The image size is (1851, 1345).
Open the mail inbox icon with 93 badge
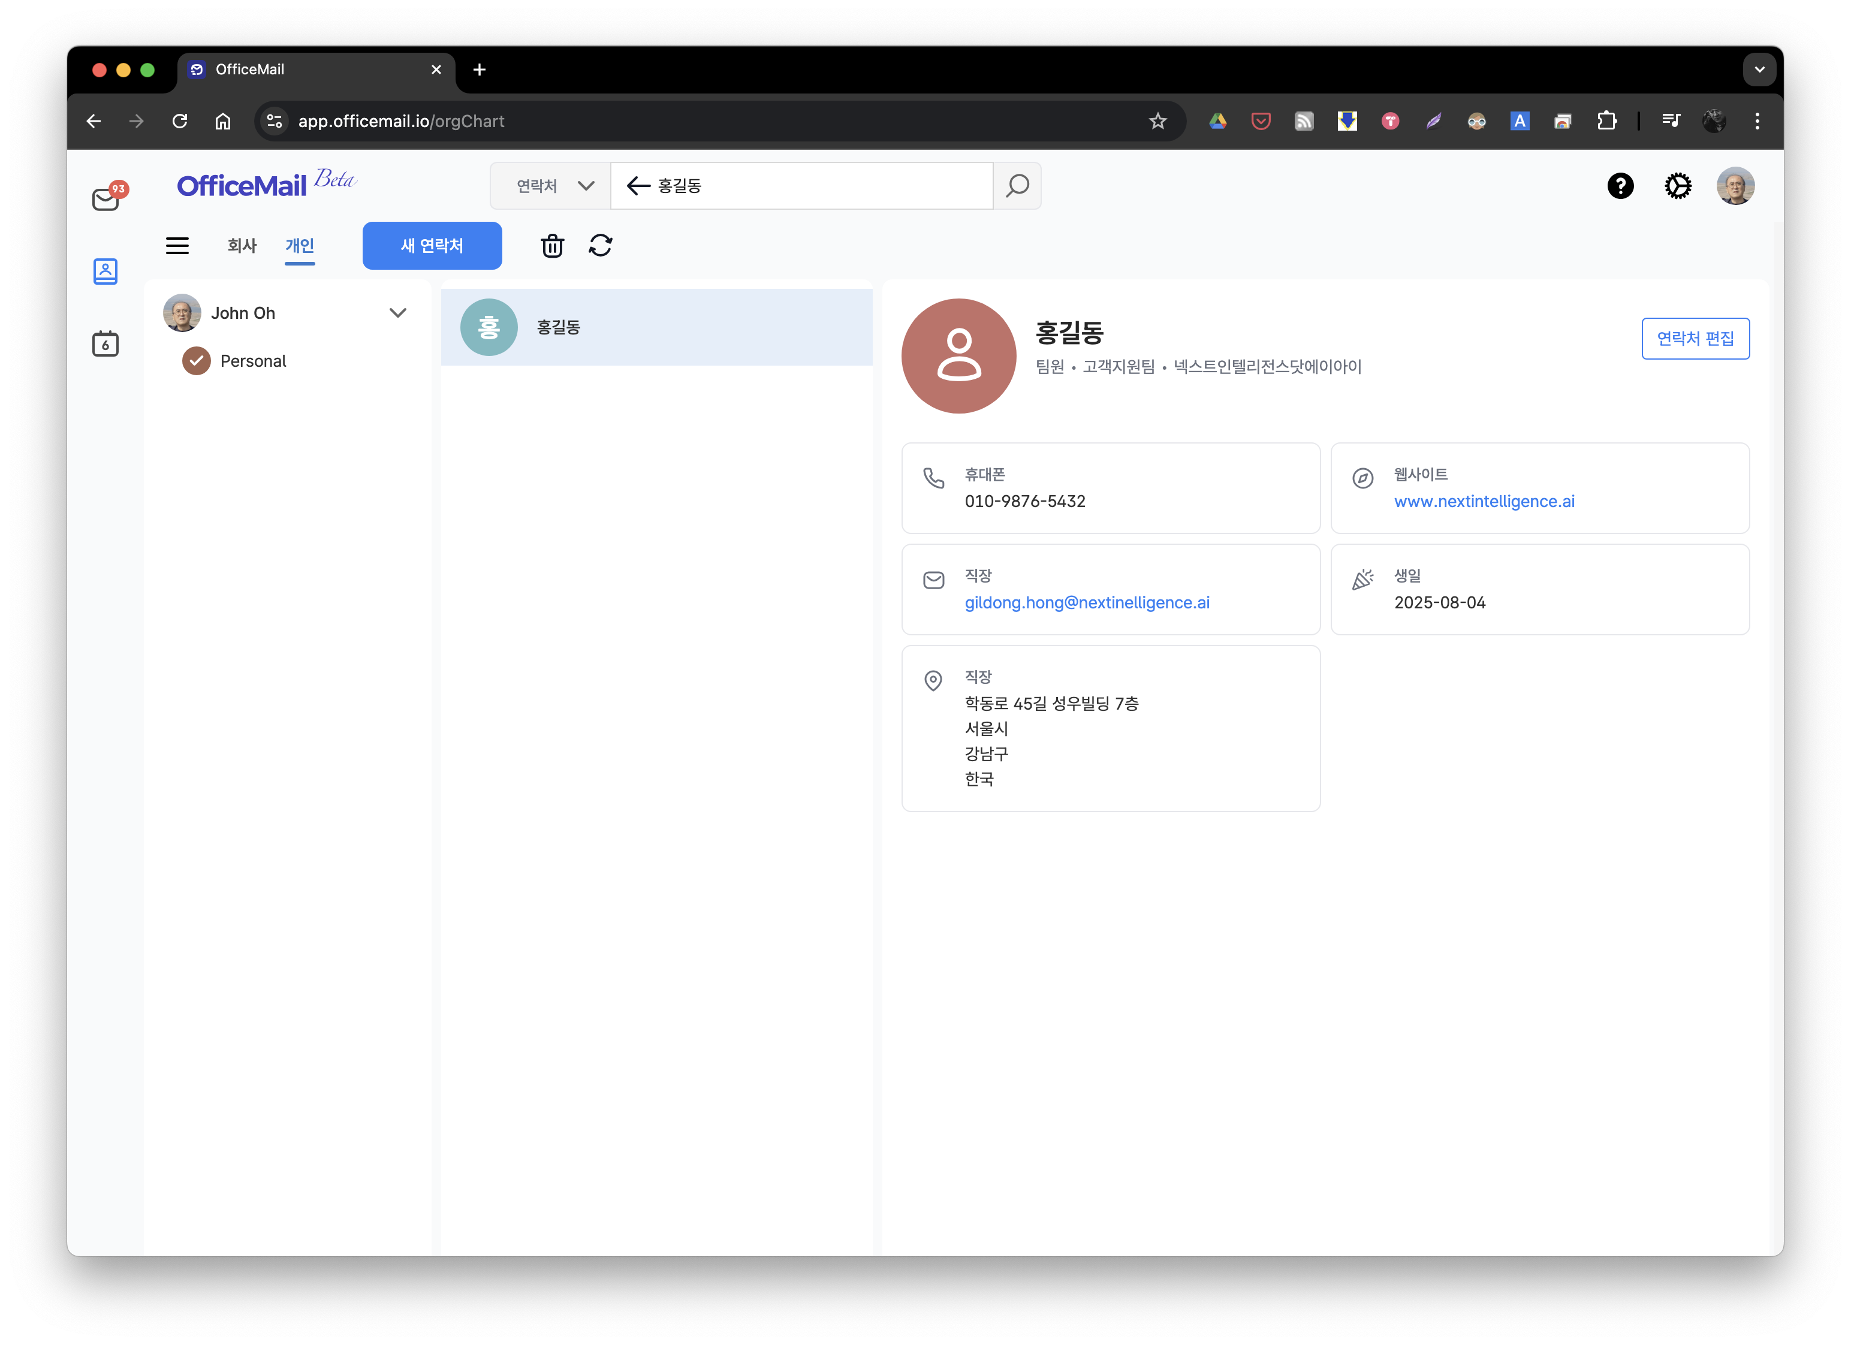coord(108,197)
